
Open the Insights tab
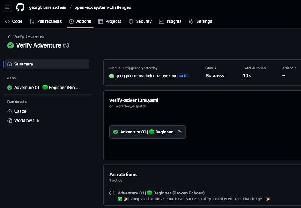(x=170, y=21)
